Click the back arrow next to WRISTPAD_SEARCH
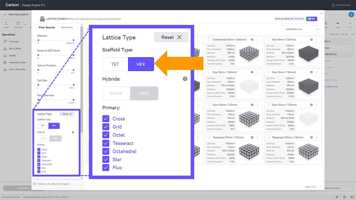The height and width of the screenshot is (200, 356). click(x=5, y=14)
